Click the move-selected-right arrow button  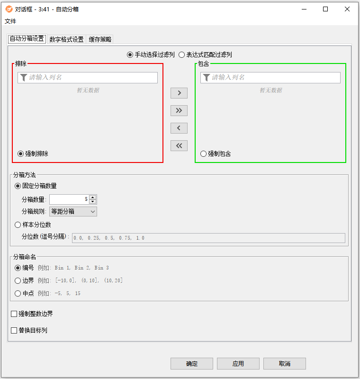click(x=179, y=93)
